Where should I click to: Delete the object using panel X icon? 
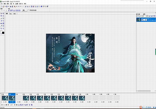tap(153, 16)
